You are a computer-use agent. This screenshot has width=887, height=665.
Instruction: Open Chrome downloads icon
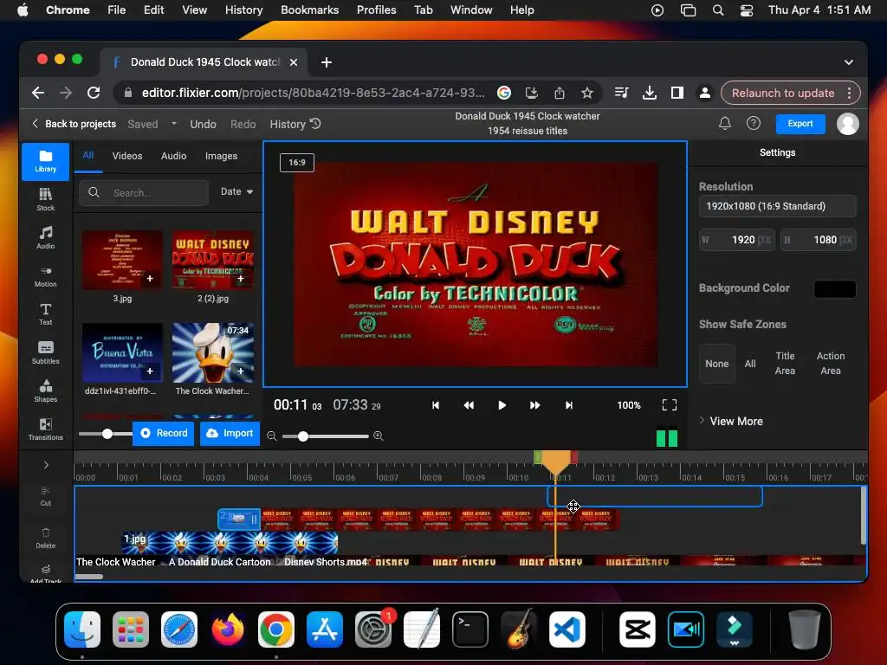tap(650, 93)
